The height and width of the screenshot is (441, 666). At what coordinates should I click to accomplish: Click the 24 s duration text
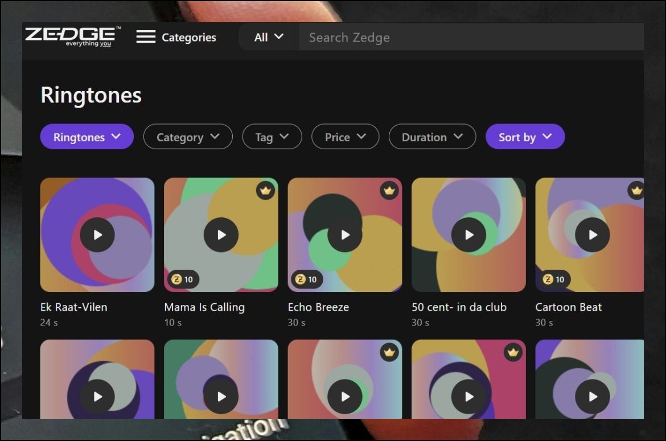pyautogui.click(x=49, y=323)
